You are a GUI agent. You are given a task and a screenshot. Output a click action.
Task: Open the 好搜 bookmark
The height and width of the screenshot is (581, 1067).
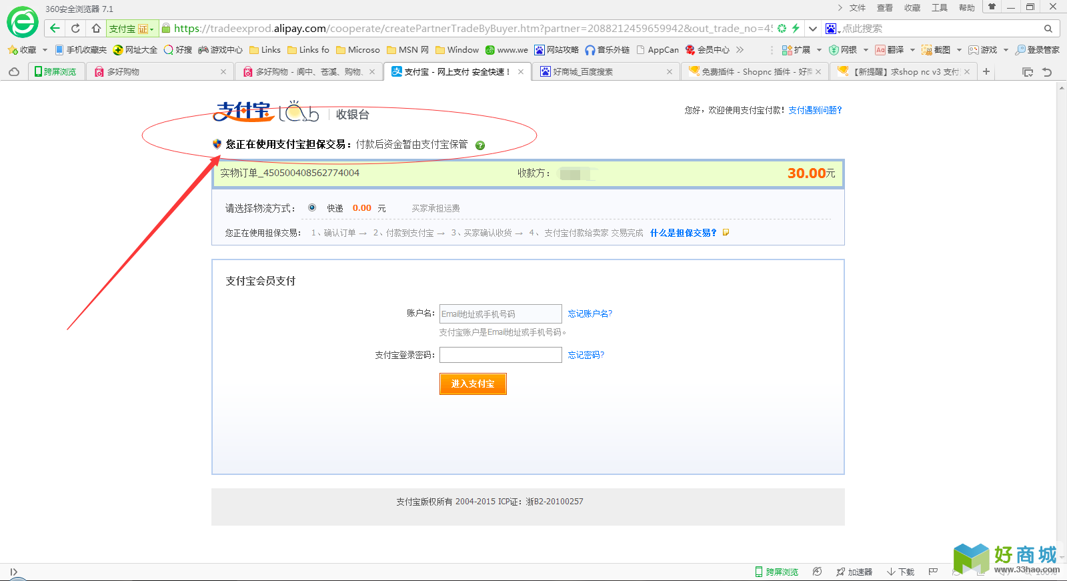coord(178,50)
